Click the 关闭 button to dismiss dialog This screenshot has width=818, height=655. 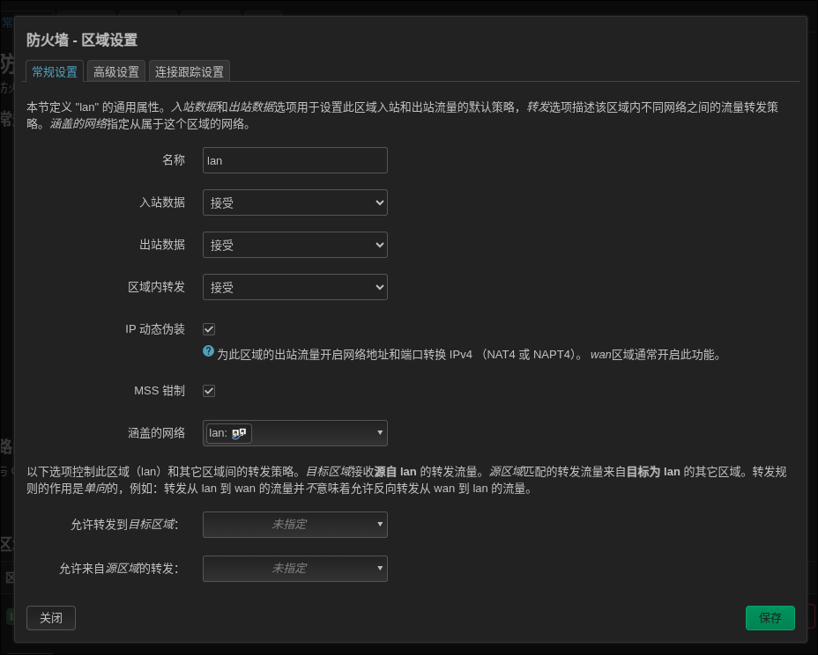click(x=51, y=618)
